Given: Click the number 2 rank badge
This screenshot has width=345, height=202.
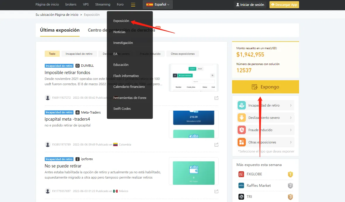Looking at the screenshot, I should pyautogui.click(x=290, y=186).
